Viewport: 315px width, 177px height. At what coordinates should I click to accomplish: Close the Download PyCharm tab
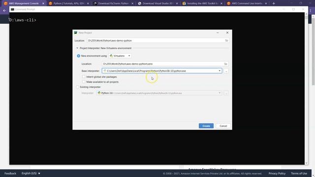click(132, 3)
